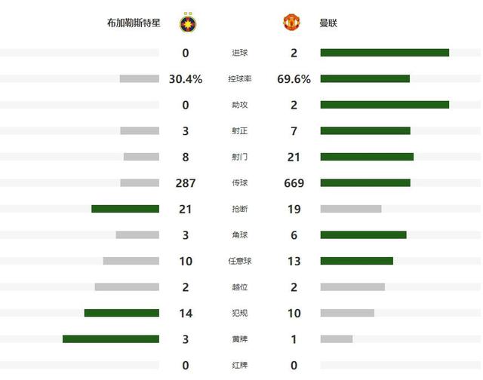Click the 传球 stat label
The width and height of the screenshot is (483, 380).
pos(240,183)
